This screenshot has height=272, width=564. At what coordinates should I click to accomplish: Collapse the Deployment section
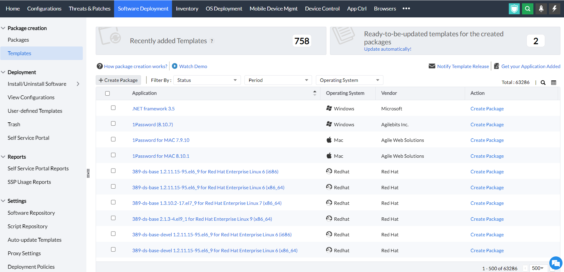tap(3, 72)
